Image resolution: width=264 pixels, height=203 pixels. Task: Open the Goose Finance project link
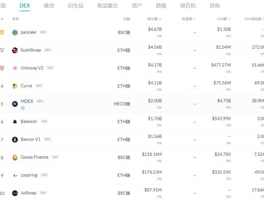pos(35,157)
